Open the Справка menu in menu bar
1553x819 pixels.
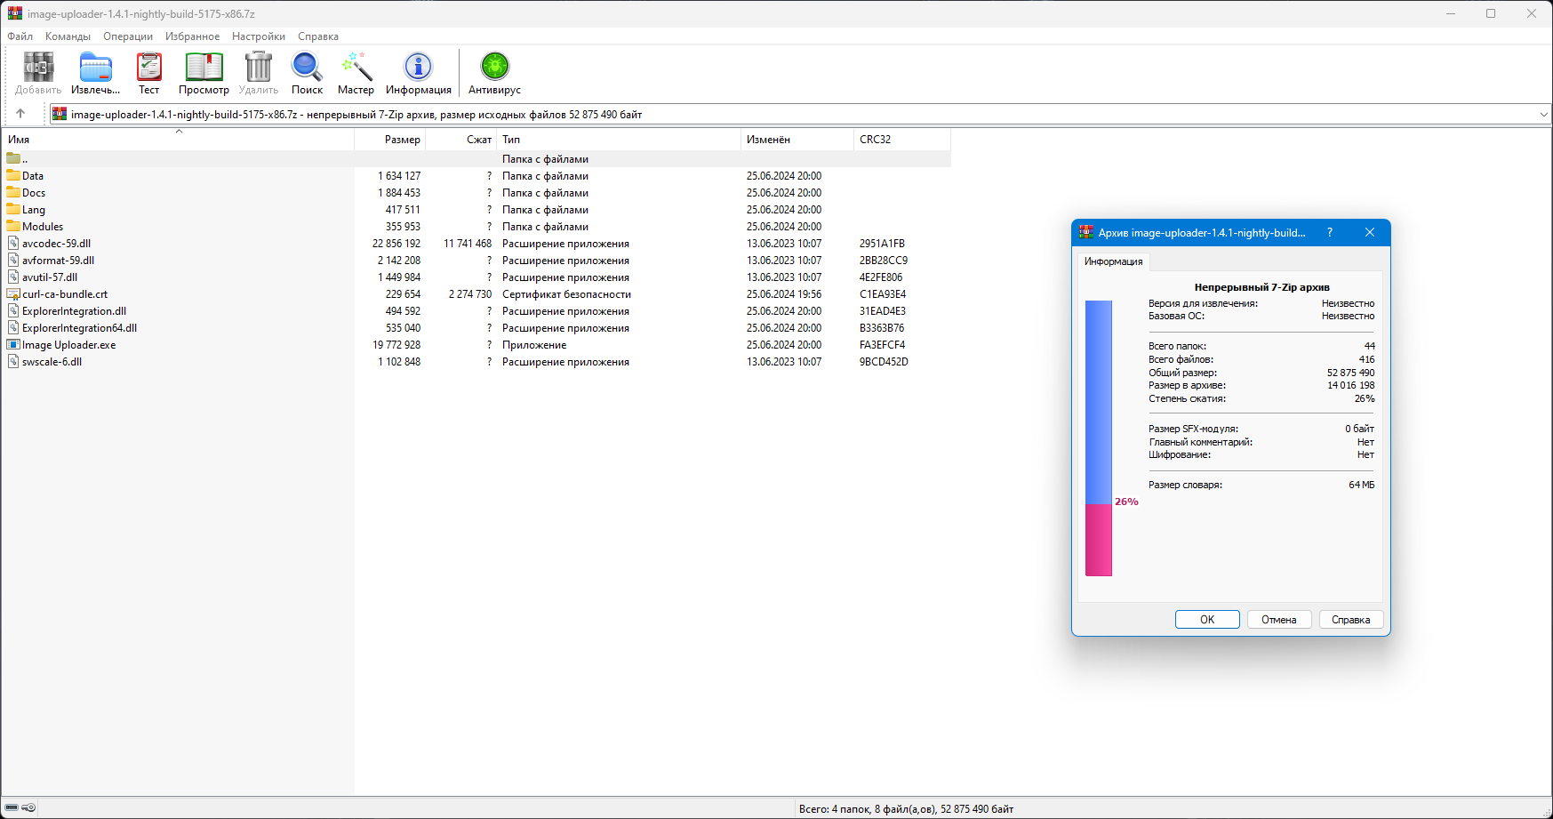pyautogui.click(x=318, y=36)
